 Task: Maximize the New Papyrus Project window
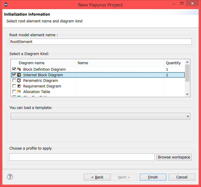(182, 3)
